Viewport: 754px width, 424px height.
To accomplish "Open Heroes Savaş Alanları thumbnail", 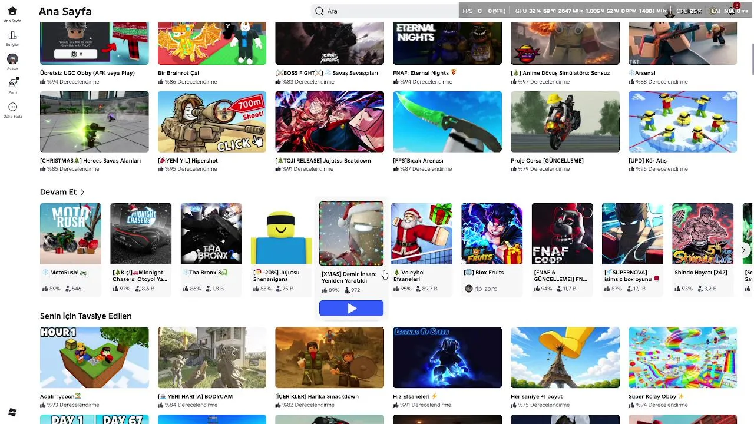I will [x=94, y=122].
